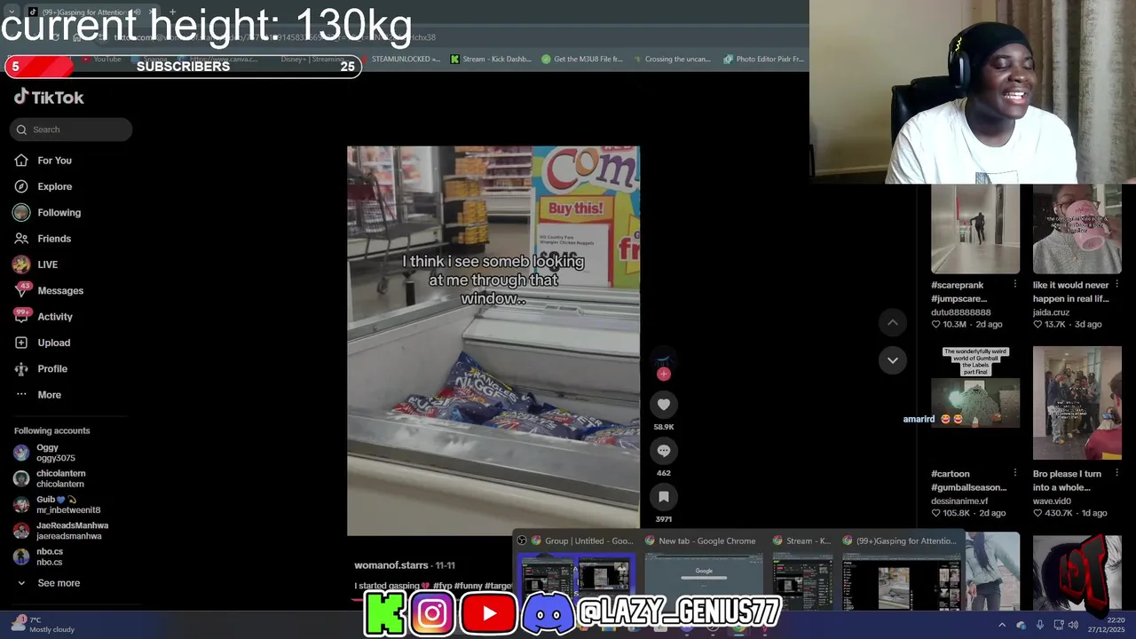1136x639 pixels.
Task: Open 'Bro please I turn' video thumbnail
Action: [1077, 403]
